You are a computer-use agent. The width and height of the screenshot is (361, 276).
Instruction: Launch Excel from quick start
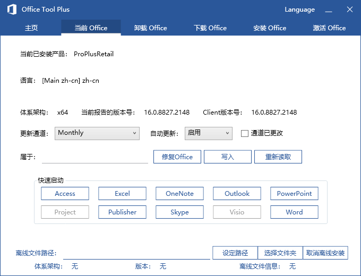(122, 193)
